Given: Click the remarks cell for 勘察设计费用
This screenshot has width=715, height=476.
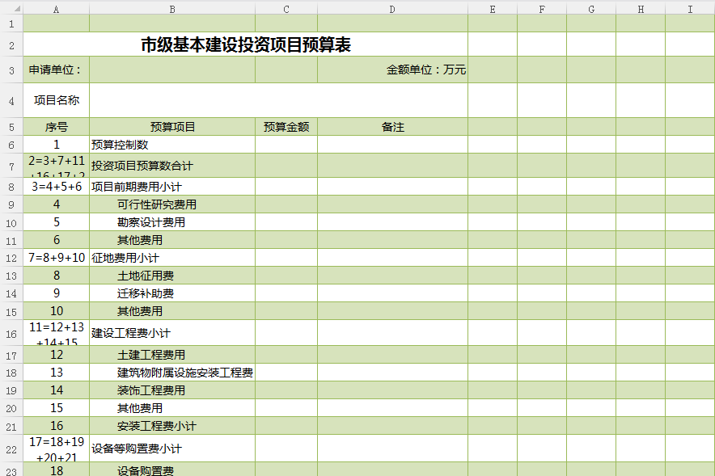Looking at the screenshot, I should point(392,222).
